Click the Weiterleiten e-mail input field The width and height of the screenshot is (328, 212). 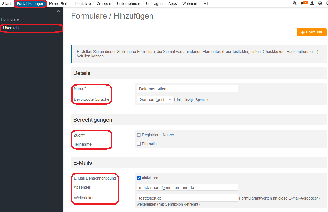click(187, 198)
